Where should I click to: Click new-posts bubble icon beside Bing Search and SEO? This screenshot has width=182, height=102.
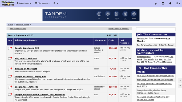10,58
